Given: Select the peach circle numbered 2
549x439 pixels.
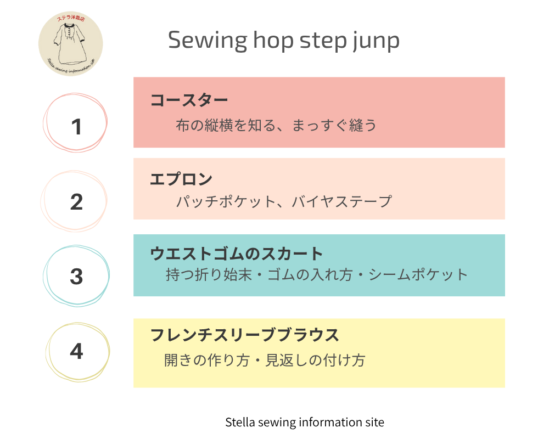Looking at the screenshot, I should [x=74, y=201].
